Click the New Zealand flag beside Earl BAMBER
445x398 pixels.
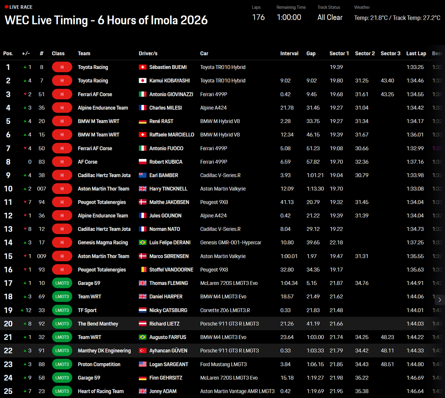(x=142, y=175)
